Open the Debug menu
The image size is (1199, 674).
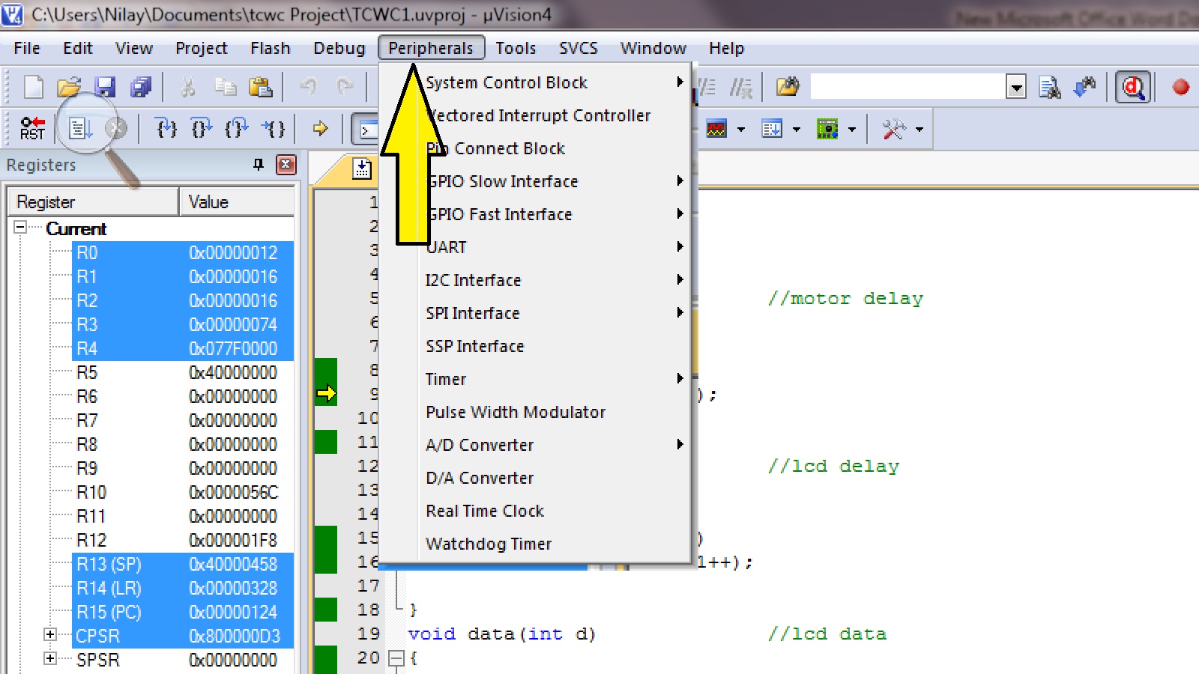[339, 48]
